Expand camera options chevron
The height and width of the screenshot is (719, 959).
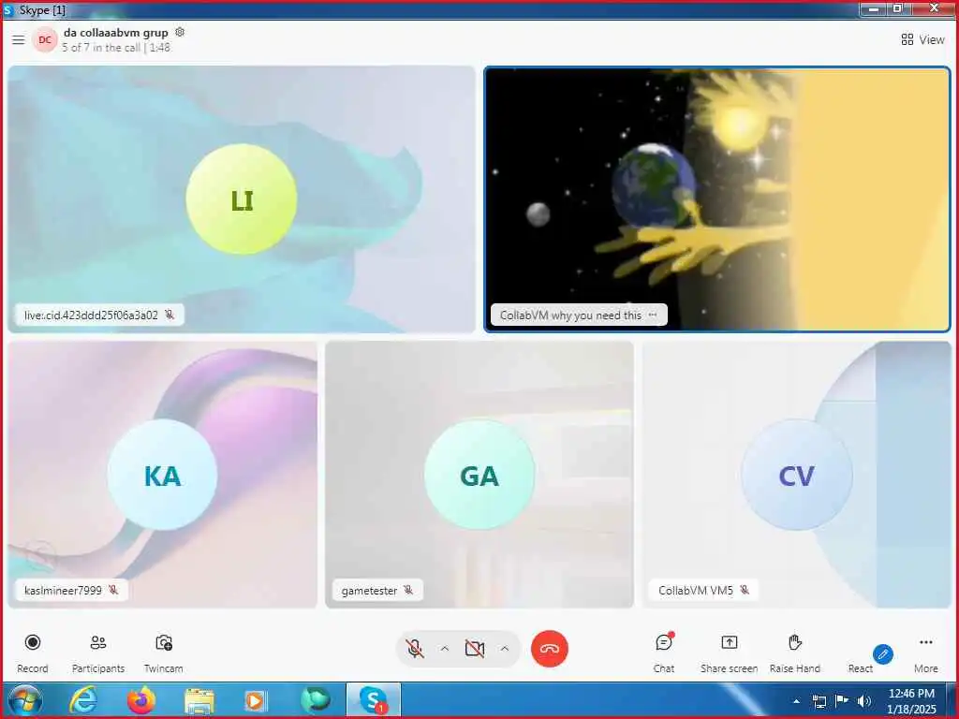(x=505, y=649)
